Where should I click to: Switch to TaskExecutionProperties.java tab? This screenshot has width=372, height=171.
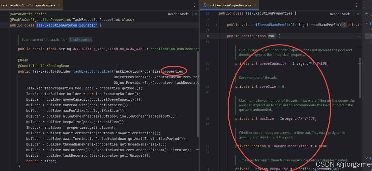click(229, 5)
